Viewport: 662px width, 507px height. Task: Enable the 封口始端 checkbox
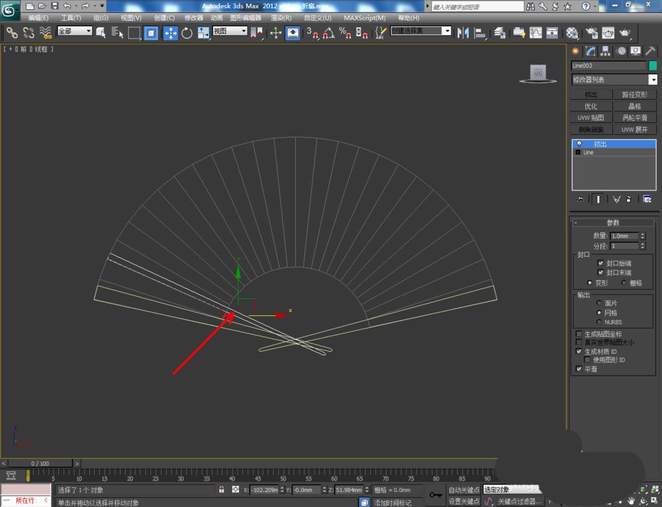[600, 263]
